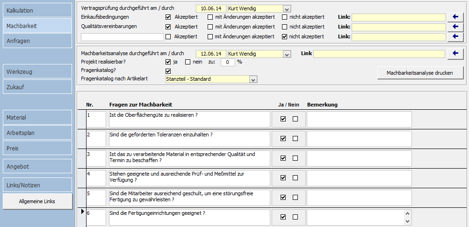
Task: Go to the Arbeitsplan tab
Action: pyautogui.click(x=36, y=133)
